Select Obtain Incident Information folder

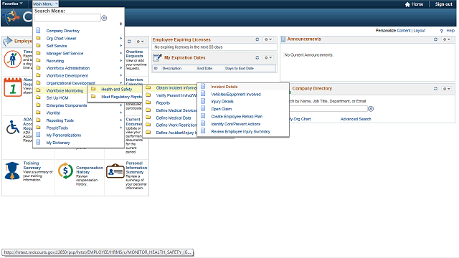coord(176,87)
